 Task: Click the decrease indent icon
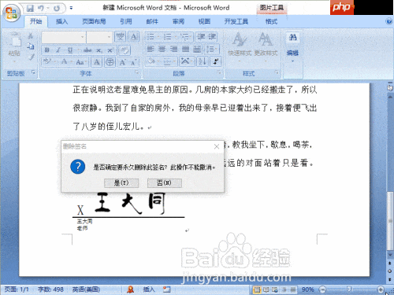coord(201,37)
